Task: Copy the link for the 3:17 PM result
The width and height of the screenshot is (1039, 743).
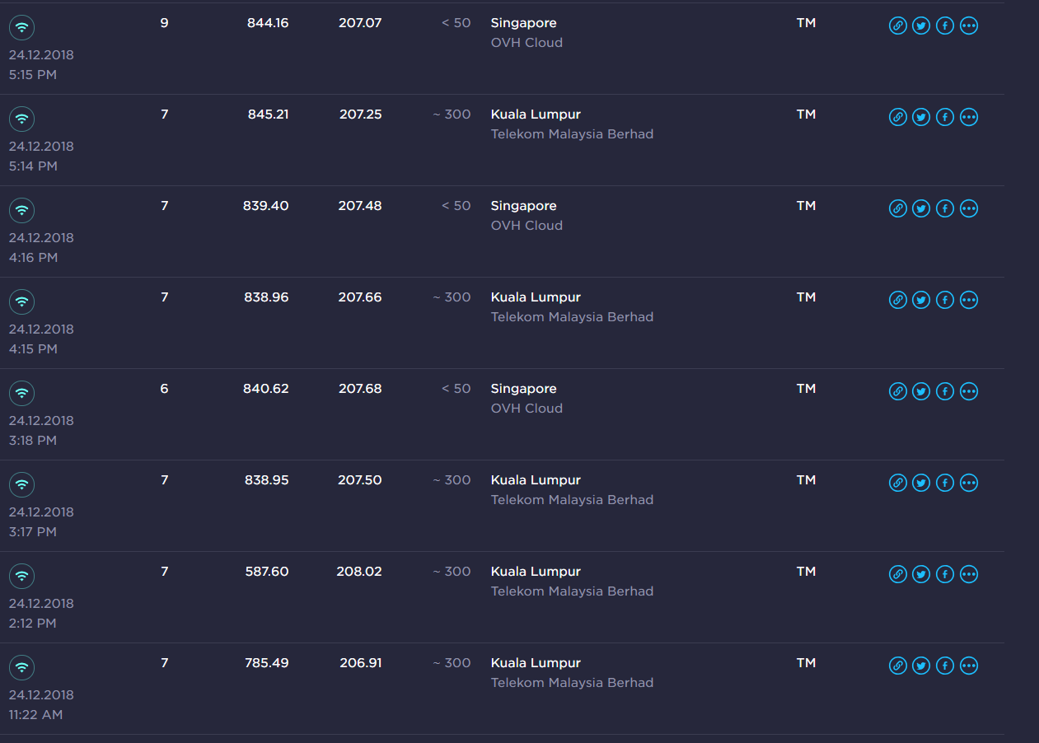Action: [897, 484]
